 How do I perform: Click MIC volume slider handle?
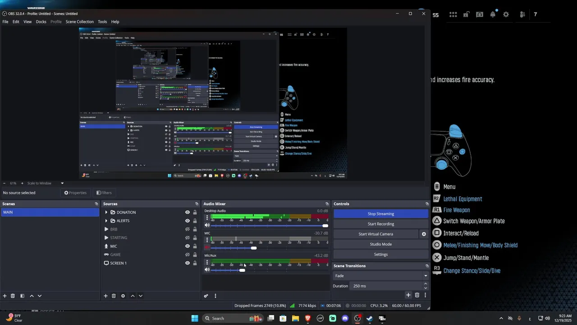(254, 248)
